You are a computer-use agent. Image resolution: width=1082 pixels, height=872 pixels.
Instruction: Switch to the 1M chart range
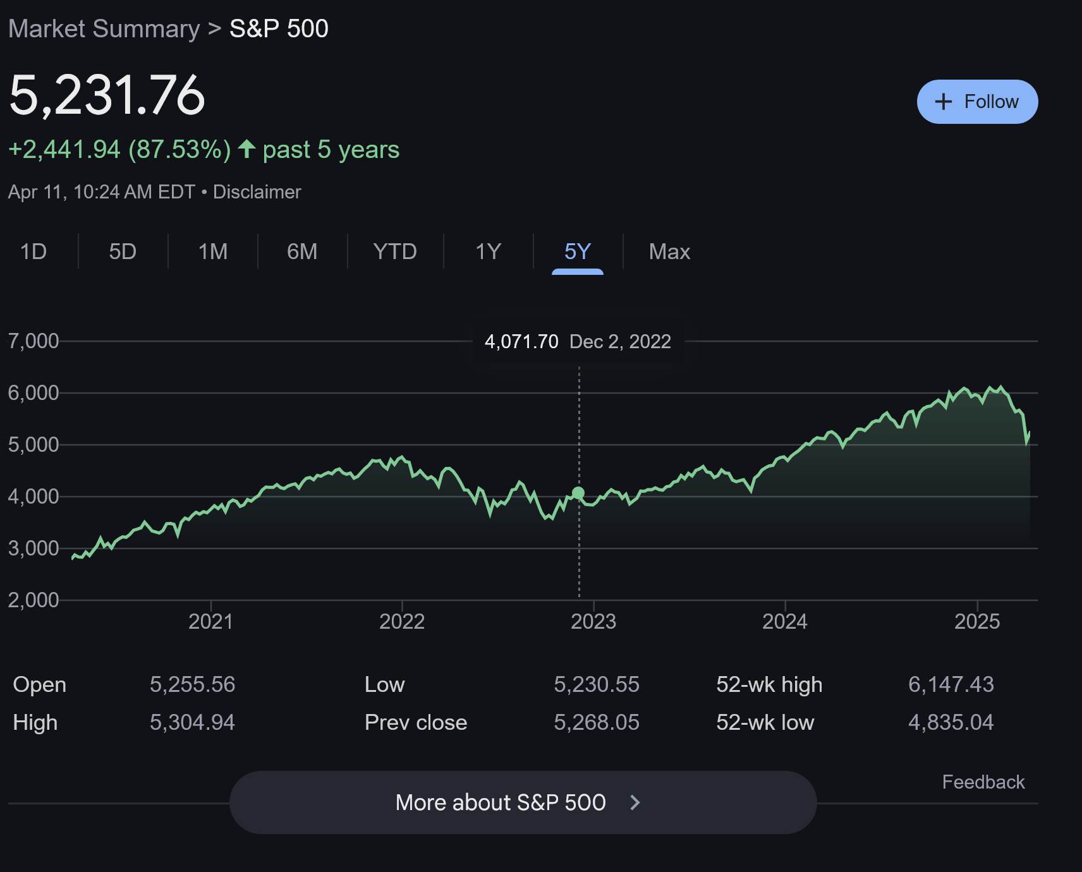[x=213, y=251]
